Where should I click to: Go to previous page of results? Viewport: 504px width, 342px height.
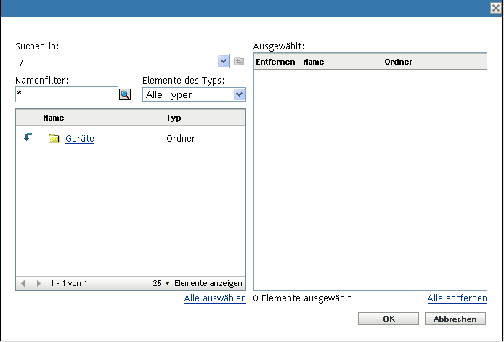tap(23, 283)
